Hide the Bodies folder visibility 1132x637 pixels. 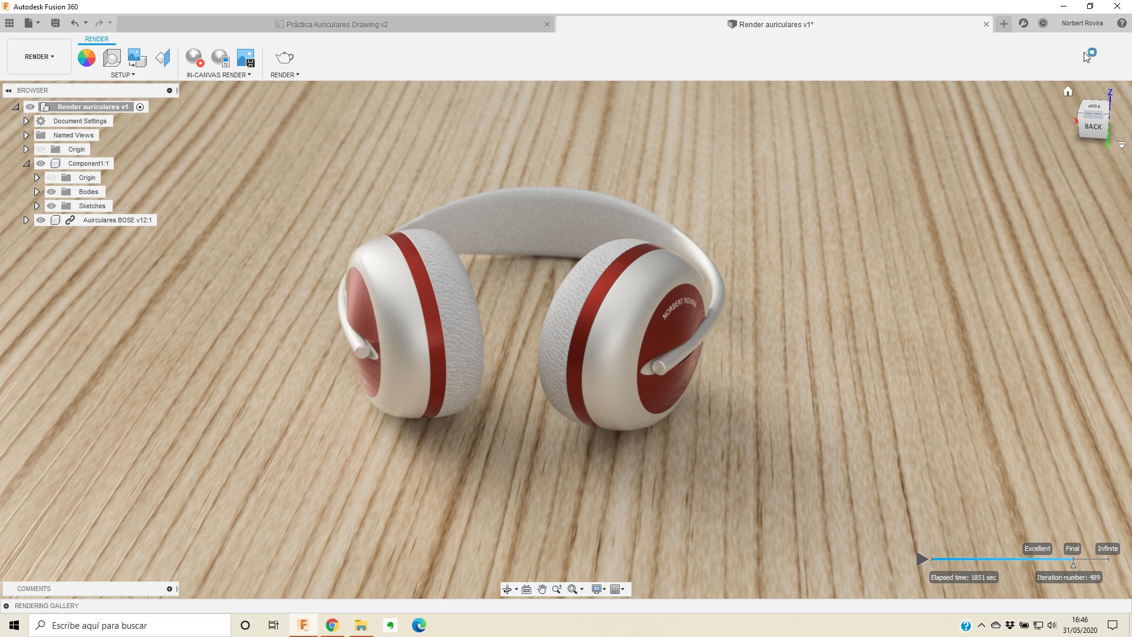coord(51,192)
